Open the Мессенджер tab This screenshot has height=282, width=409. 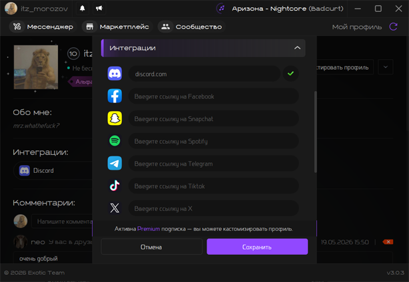43,27
